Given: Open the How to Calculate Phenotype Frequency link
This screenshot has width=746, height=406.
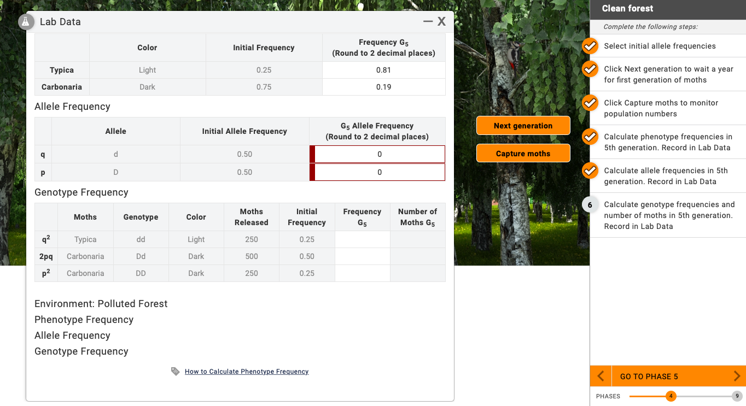Looking at the screenshot, I should click(246, 371).
